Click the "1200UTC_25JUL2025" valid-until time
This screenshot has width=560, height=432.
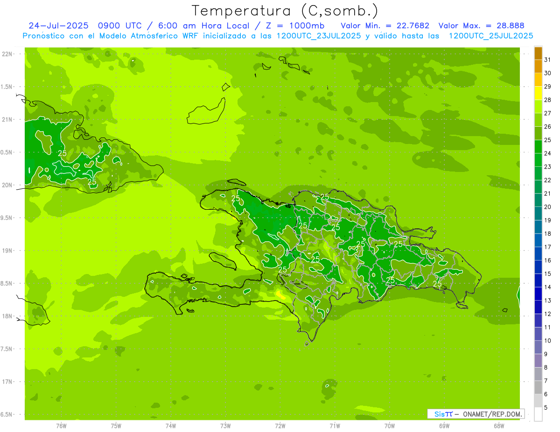coord(490,36)
